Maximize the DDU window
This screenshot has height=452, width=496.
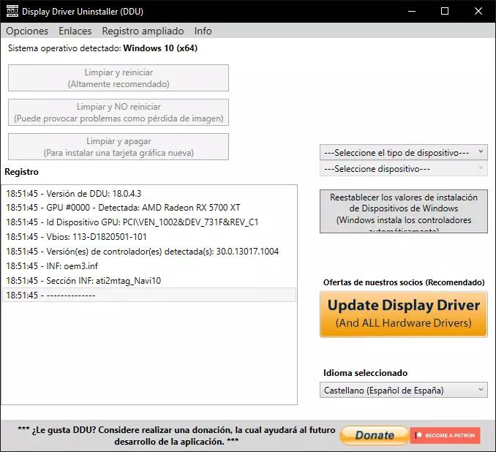pos(445,11)
